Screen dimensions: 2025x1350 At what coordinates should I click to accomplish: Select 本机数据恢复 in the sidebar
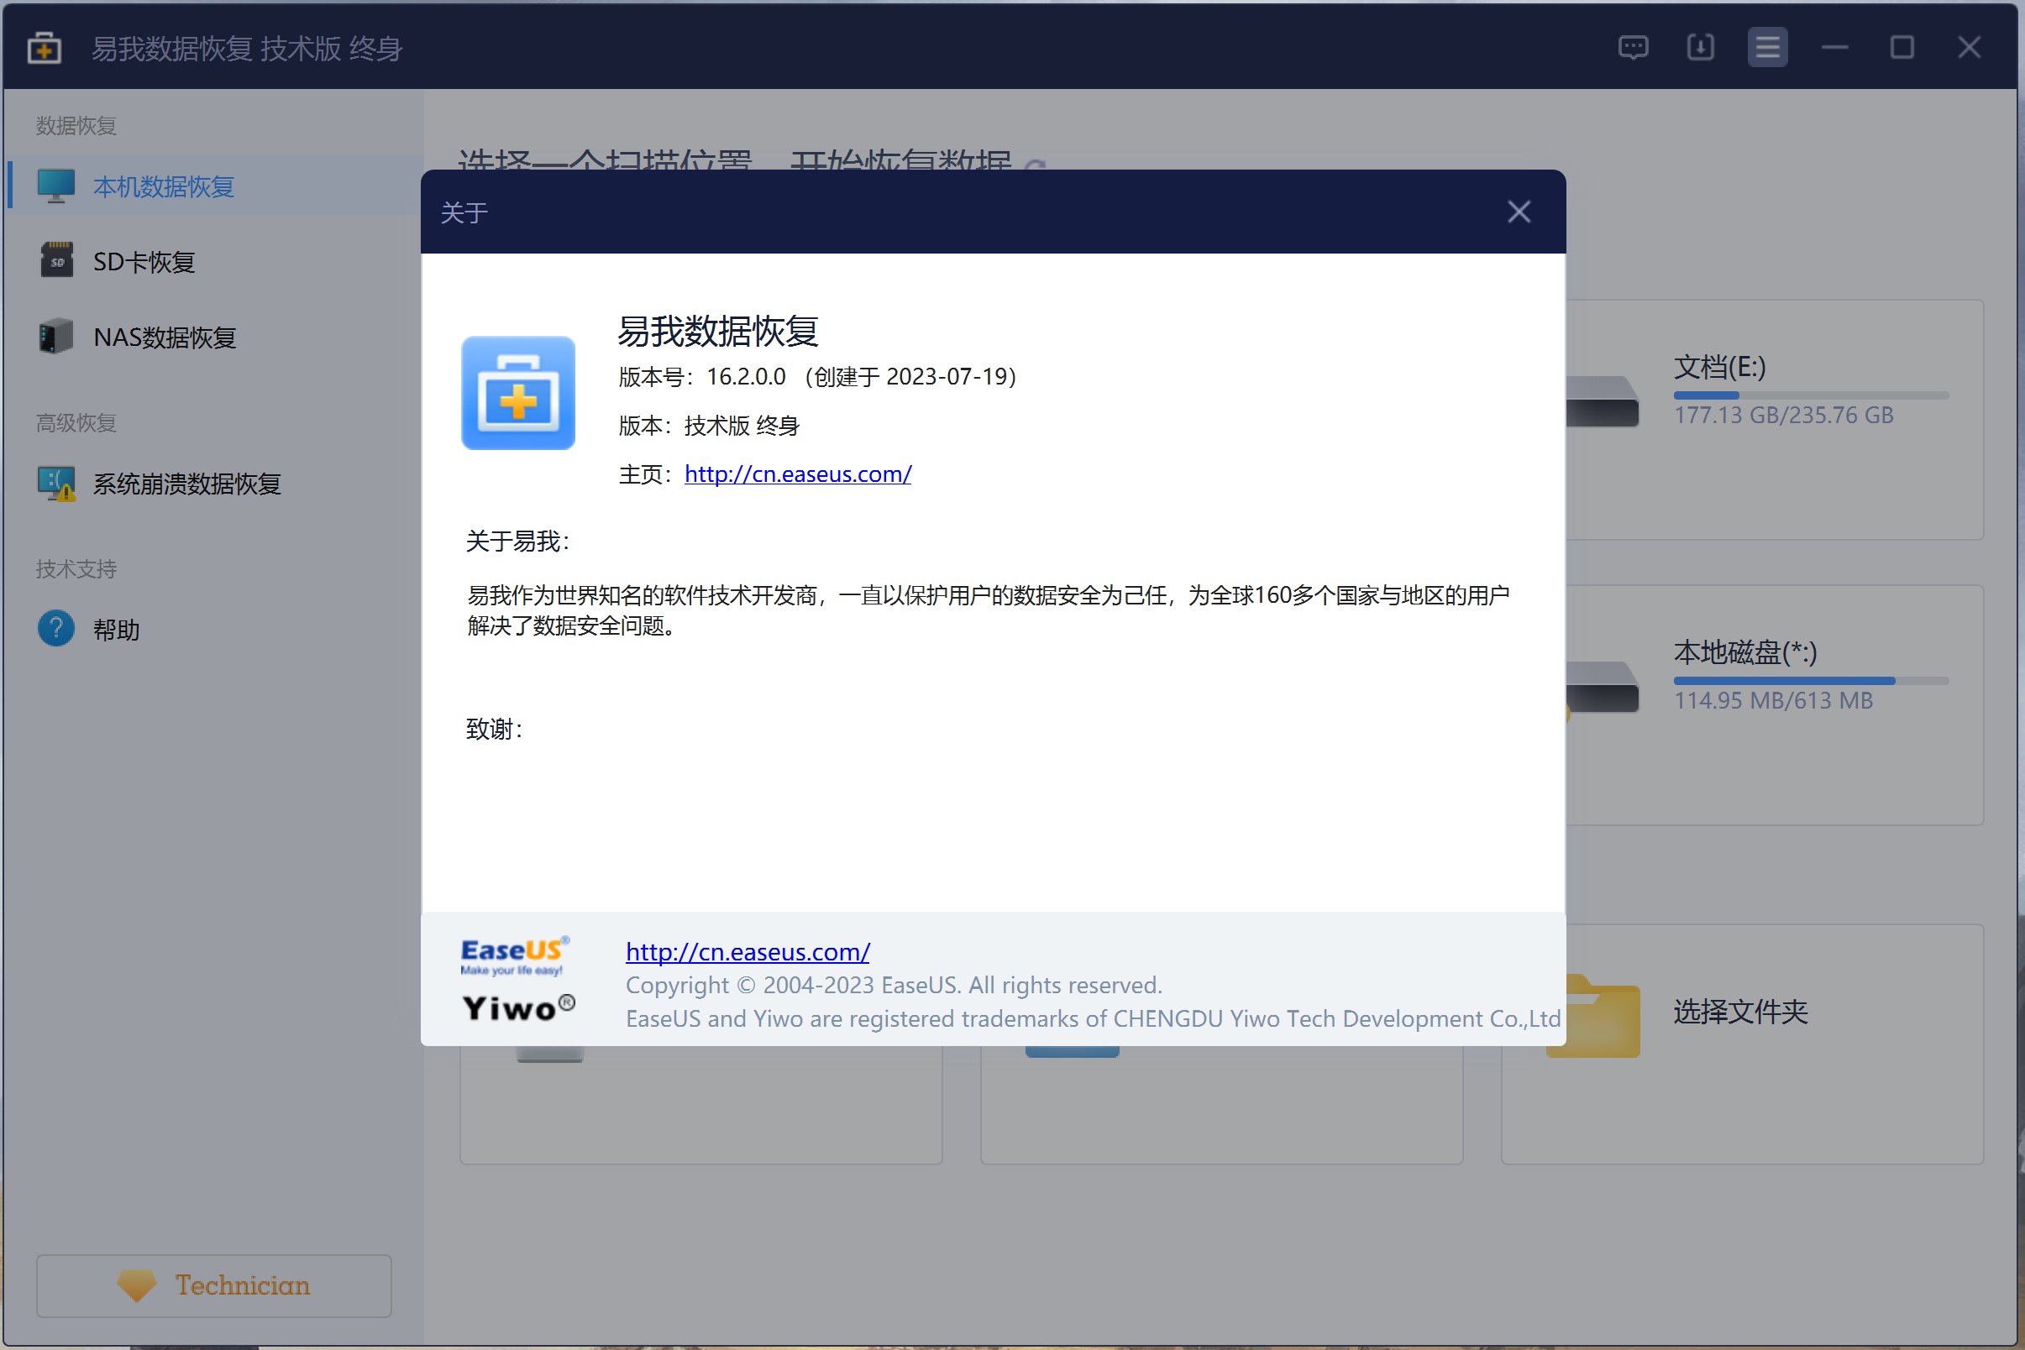pos(215,186)
